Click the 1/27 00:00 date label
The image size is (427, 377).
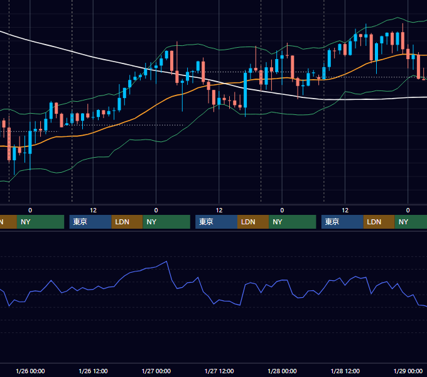[x=156, y=371]
